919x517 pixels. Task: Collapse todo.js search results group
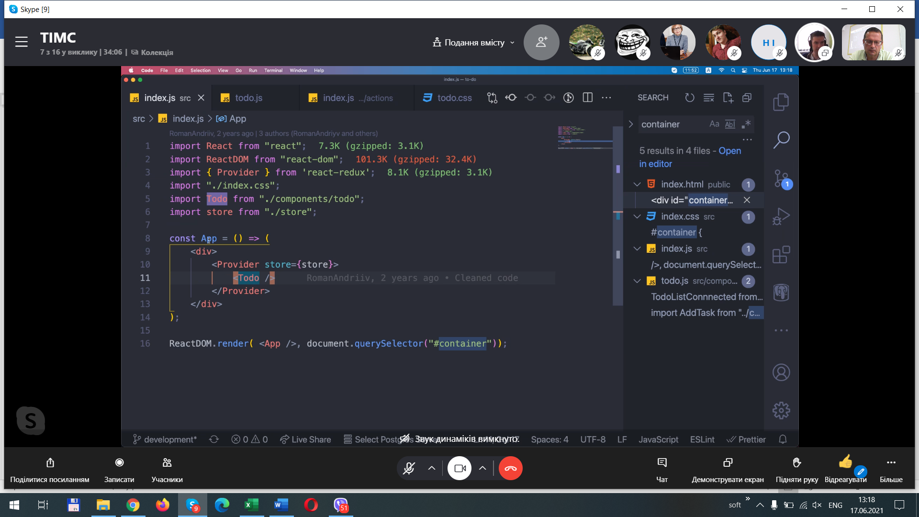[x=637, y=281]
